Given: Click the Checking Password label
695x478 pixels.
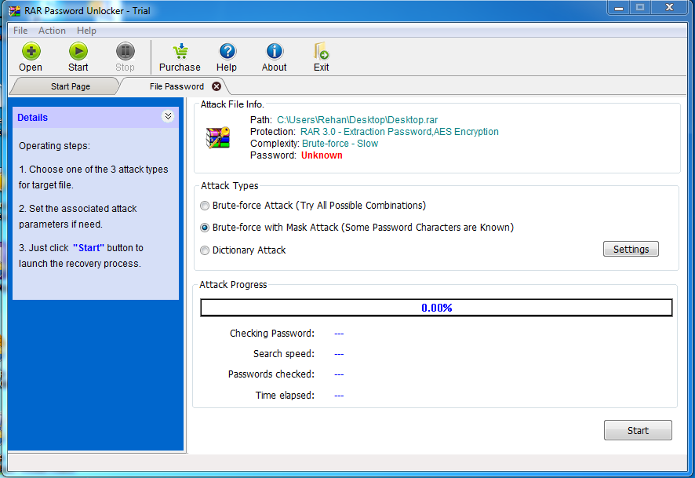Looking at the screenshot, I should click(271, 334).
